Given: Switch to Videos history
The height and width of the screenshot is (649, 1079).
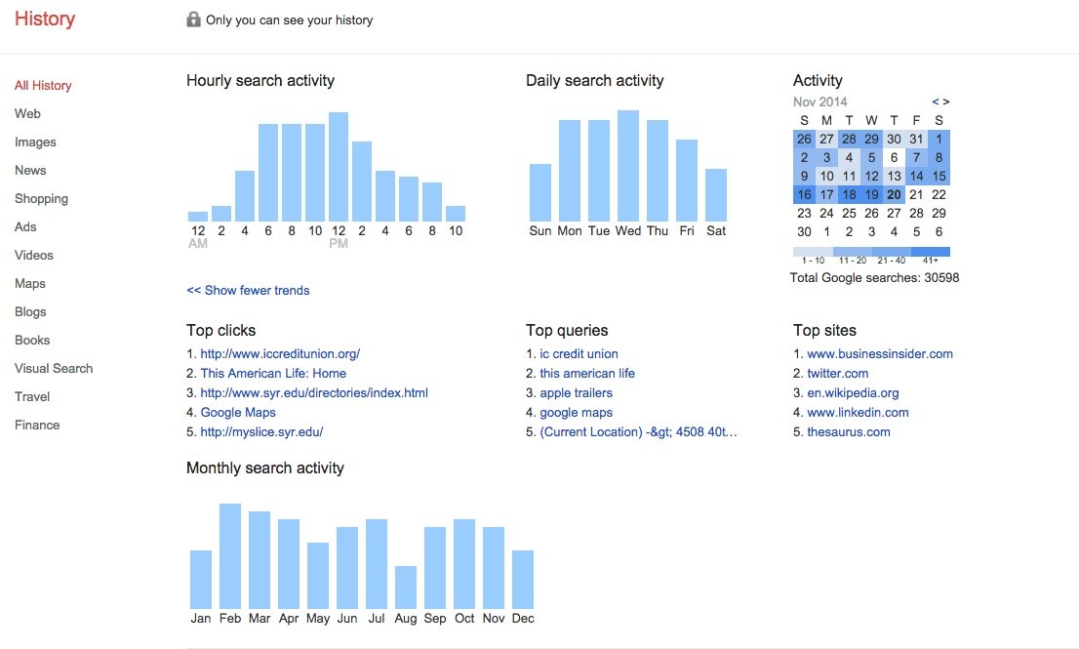Looking at the screenshot, I should 34,256.
